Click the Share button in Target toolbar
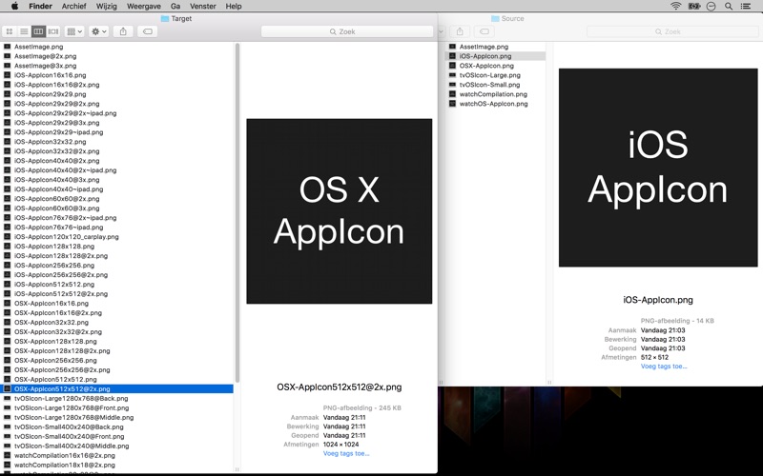Screen dimensions: 763x476 point(123,31)
